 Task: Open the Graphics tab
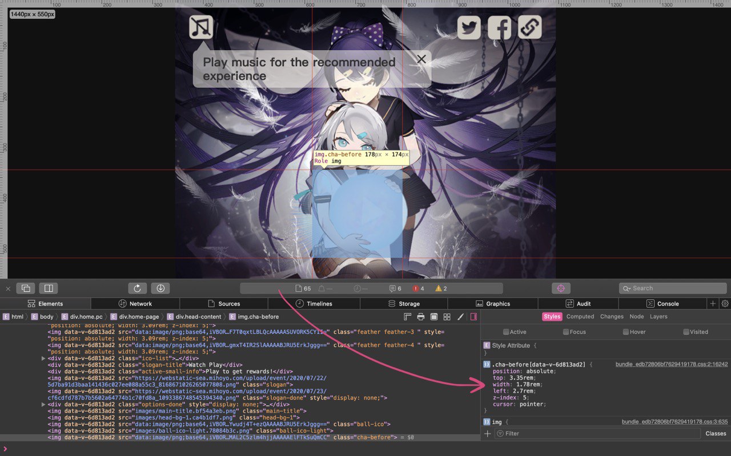[x=492, y=304]
